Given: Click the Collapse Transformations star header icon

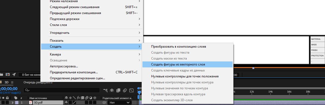Looking at the screenshot, I should (x=70, y=98).
